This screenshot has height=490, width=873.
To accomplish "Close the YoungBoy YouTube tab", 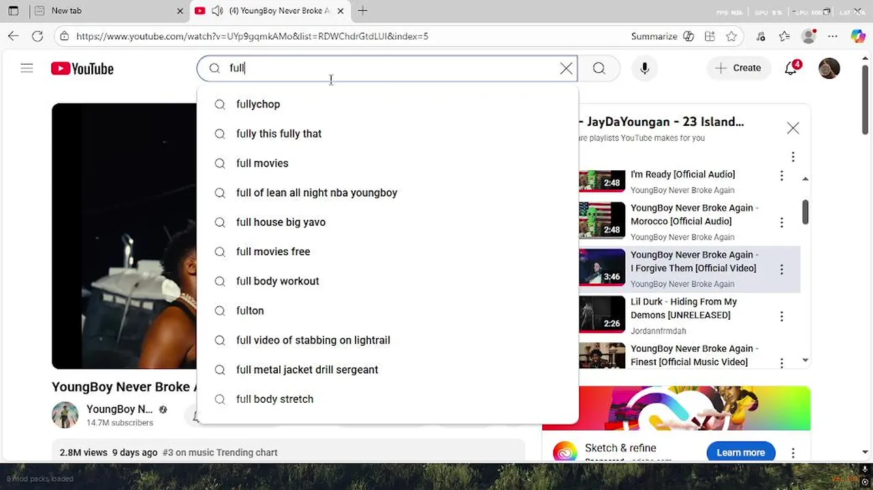I will (340, 11).
